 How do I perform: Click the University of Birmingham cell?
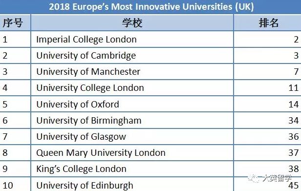point(132,120)
